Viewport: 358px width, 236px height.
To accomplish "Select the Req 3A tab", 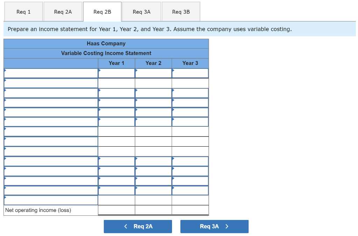I will click(x=141, y=12).
